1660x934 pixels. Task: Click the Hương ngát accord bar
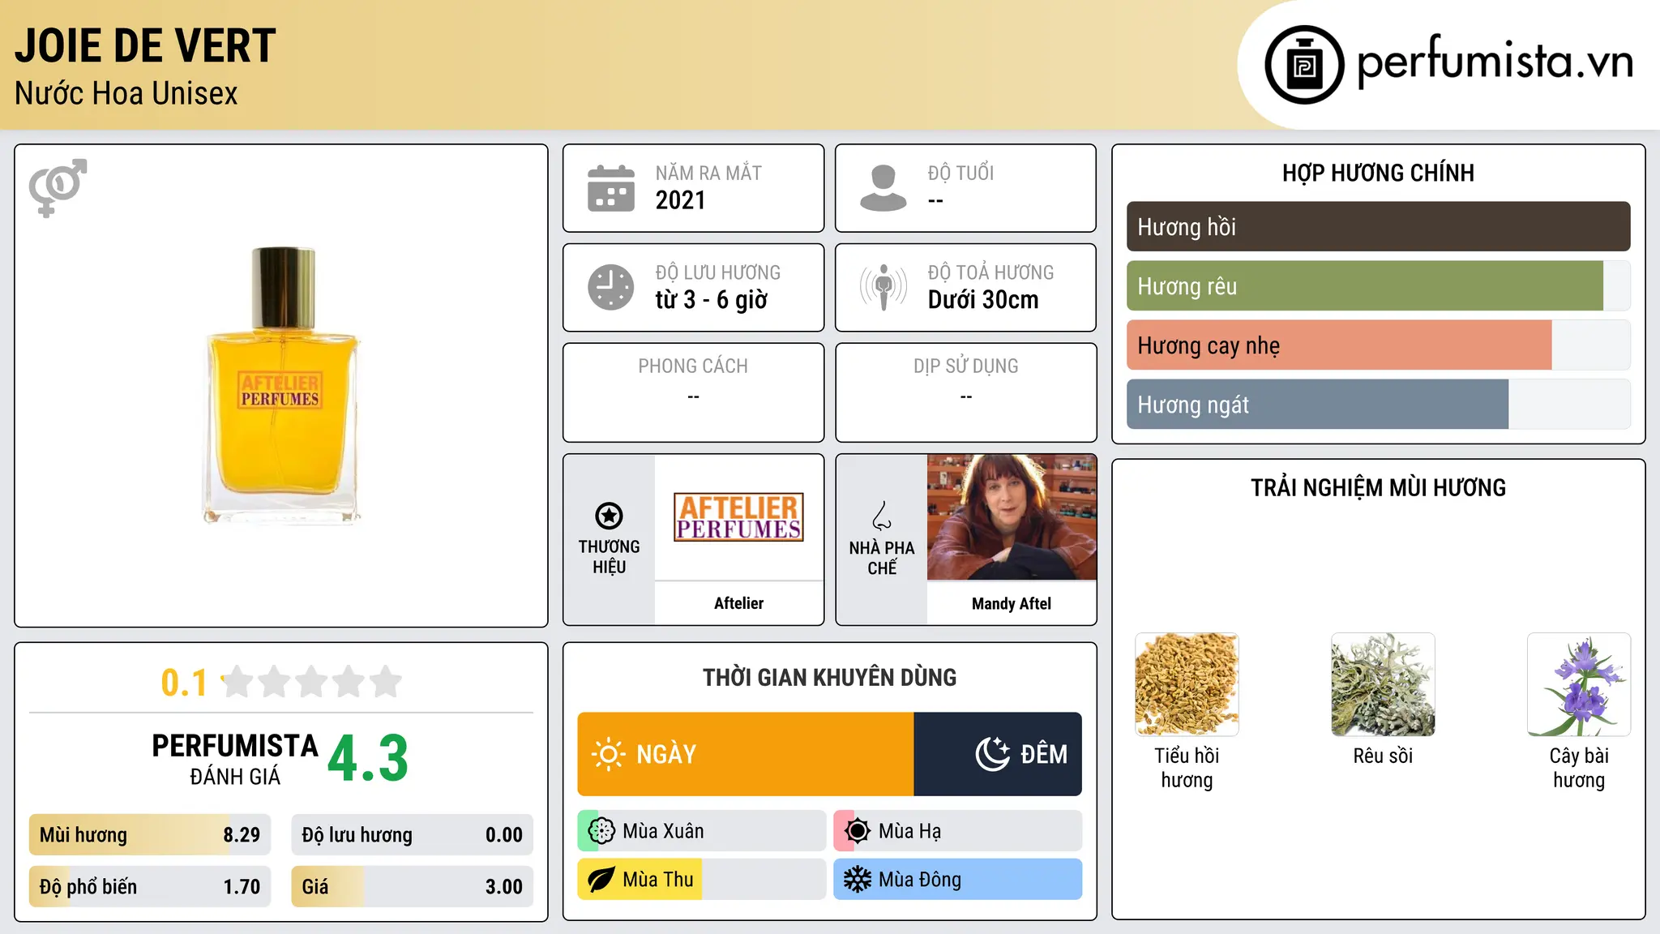1378,405
